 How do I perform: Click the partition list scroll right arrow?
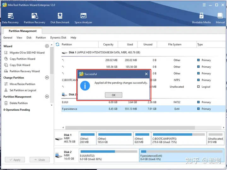point(224,127)
